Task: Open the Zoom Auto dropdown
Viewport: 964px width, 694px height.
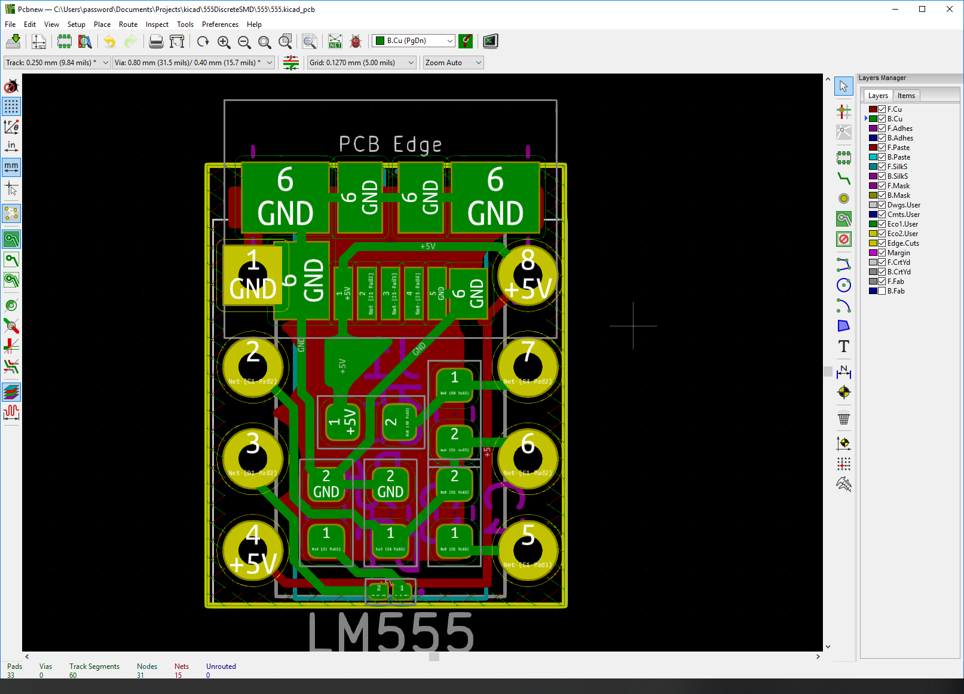Action: 453,63
